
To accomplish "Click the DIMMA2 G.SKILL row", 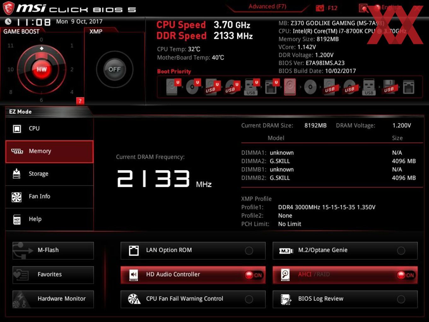I will pyautogui.click(x=328, y=161).
